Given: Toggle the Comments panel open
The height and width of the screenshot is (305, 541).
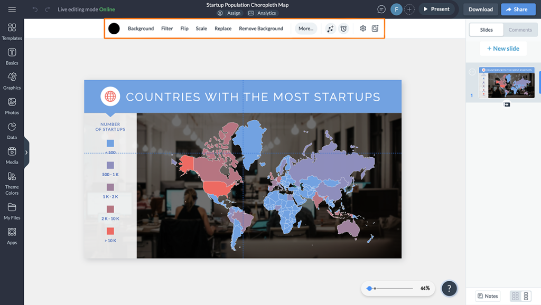Looking at the screenshot, I should pos(520,30).
